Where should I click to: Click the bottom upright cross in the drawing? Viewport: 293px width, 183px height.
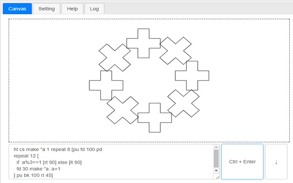(x=155, y=118)
